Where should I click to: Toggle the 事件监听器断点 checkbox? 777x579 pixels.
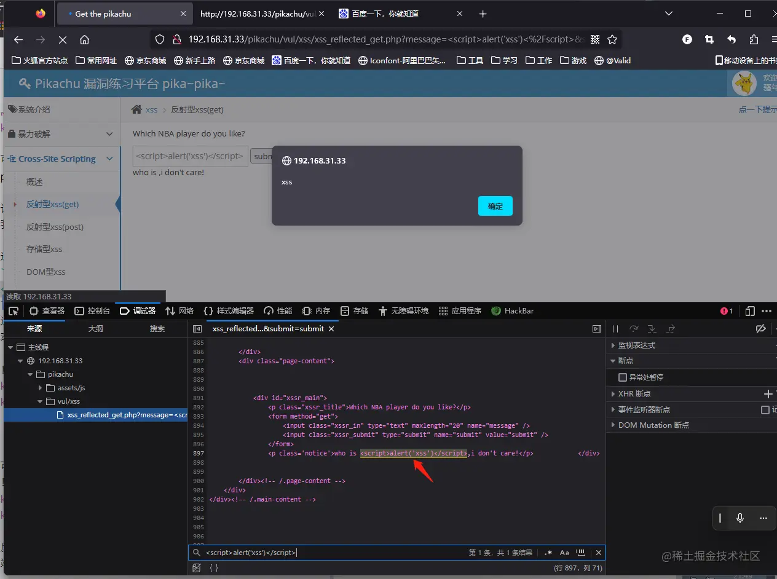(x=765, y=409)
